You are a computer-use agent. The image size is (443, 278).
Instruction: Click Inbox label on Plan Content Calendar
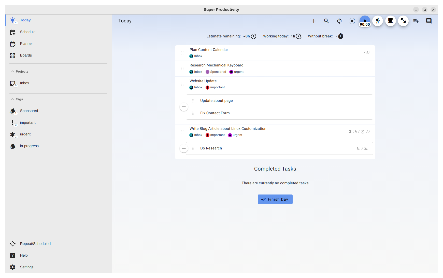[196, 56]
